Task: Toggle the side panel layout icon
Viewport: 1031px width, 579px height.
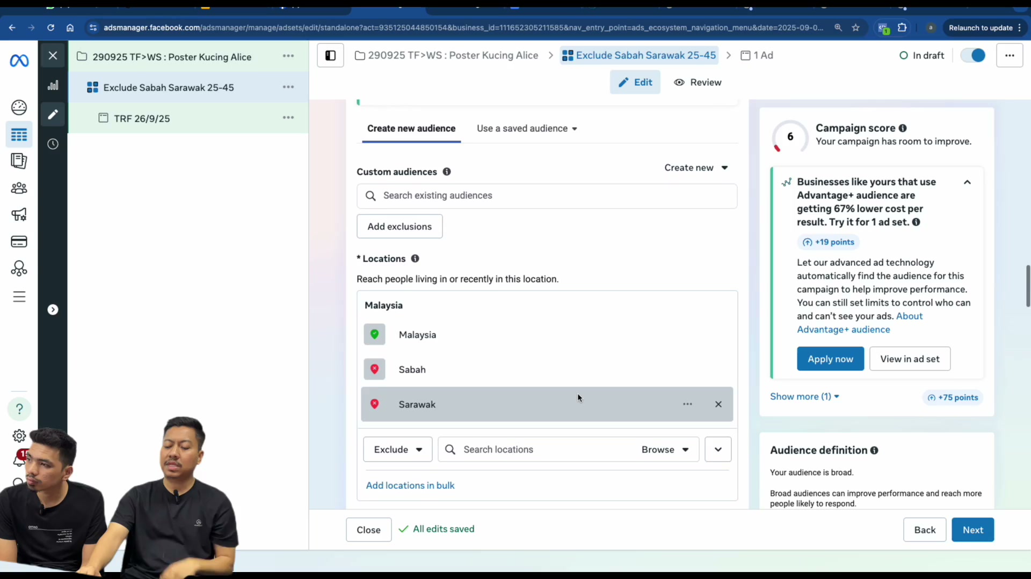Action: (330, 56)
